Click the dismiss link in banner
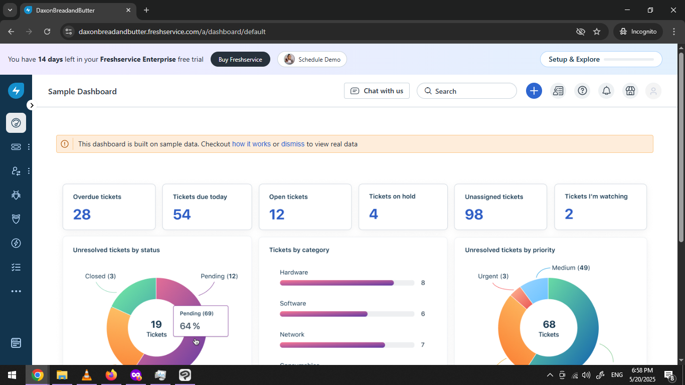685x385 pixels. (x=293, y=144)
